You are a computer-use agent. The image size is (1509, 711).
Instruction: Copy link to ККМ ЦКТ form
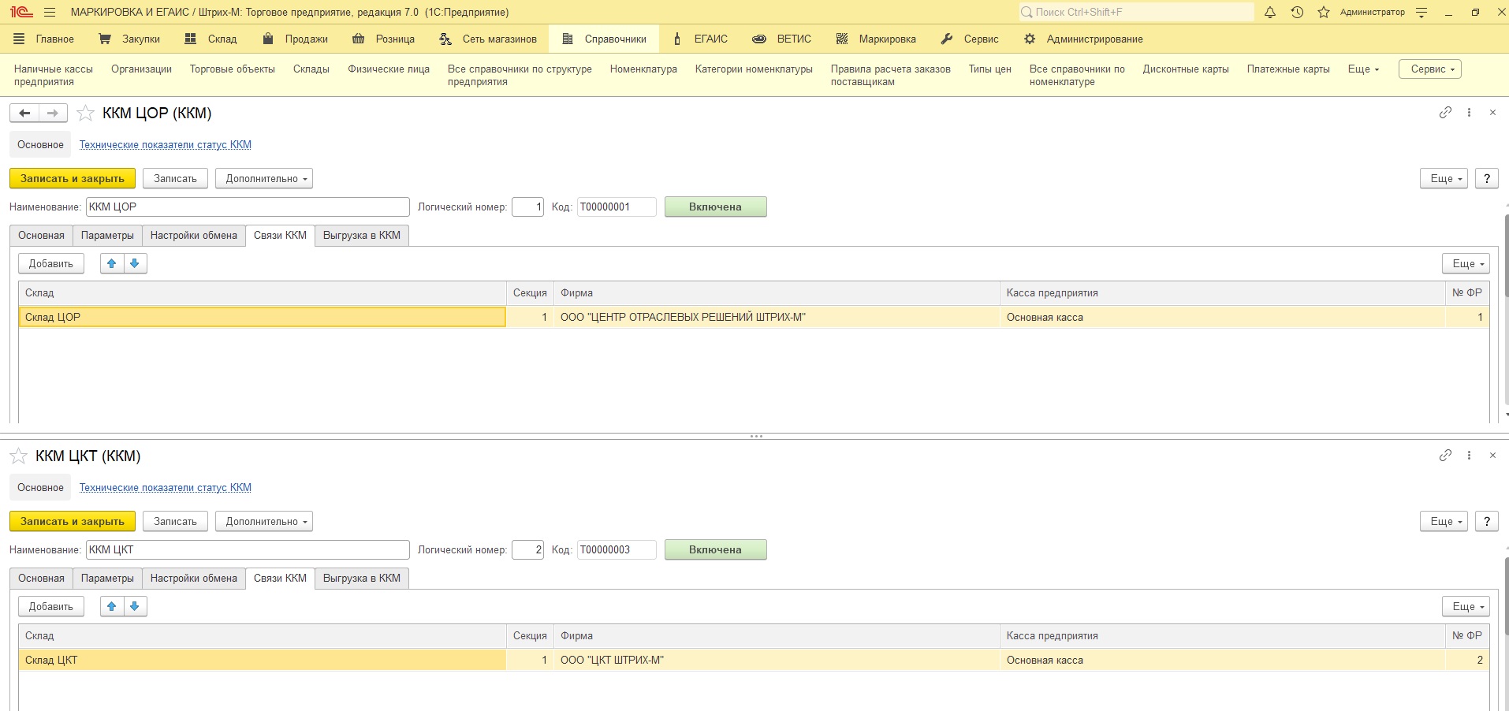[x=1445, y=456]
